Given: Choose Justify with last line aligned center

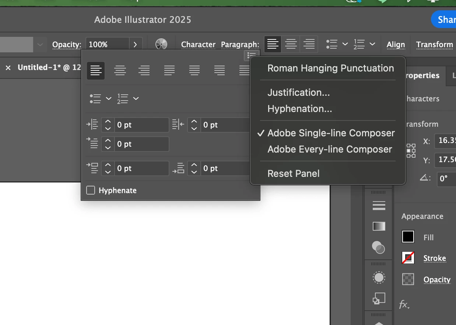Looking at the screenshot, I should (194, 70).
